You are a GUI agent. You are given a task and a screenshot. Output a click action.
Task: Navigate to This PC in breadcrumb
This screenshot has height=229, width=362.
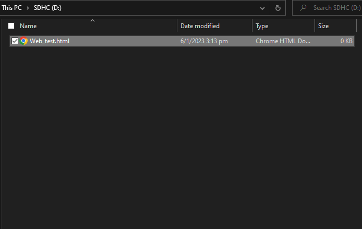(x=11, y=8)
